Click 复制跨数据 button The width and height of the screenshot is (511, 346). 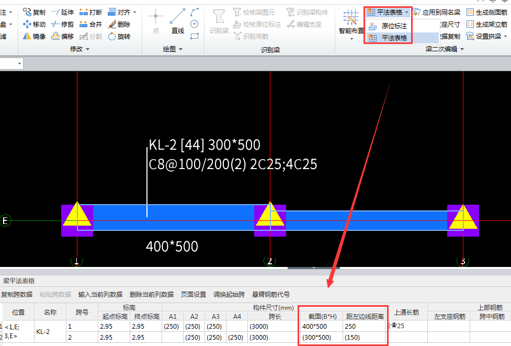(x=17, y=295)
